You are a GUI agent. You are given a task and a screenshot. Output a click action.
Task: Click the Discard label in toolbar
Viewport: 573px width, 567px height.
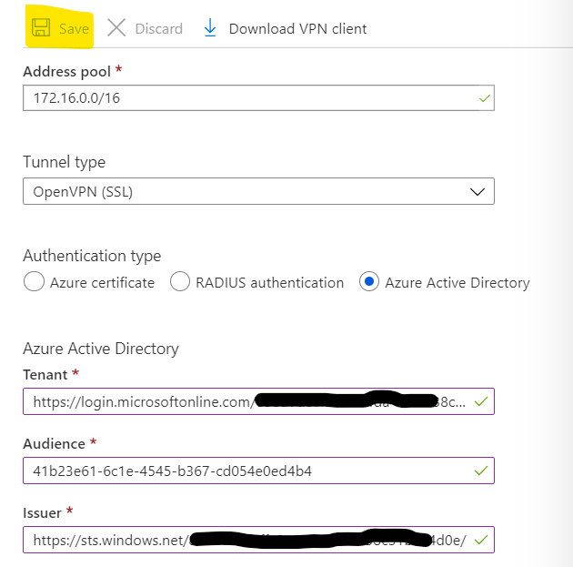tap(158, 29)
